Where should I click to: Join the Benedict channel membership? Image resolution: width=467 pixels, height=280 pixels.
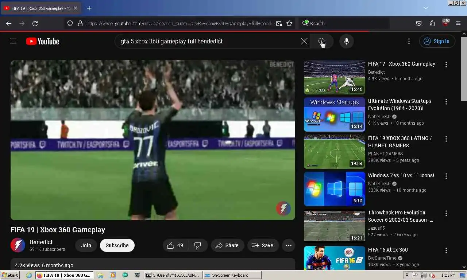tap(86, 245)
